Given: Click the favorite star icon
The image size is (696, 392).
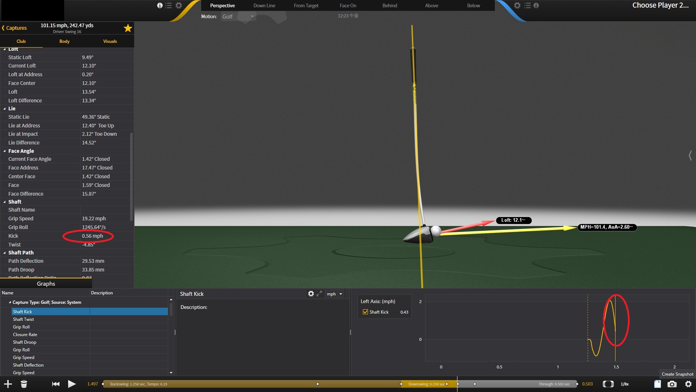Looking at the screenshot, I should tap(128, 28).
